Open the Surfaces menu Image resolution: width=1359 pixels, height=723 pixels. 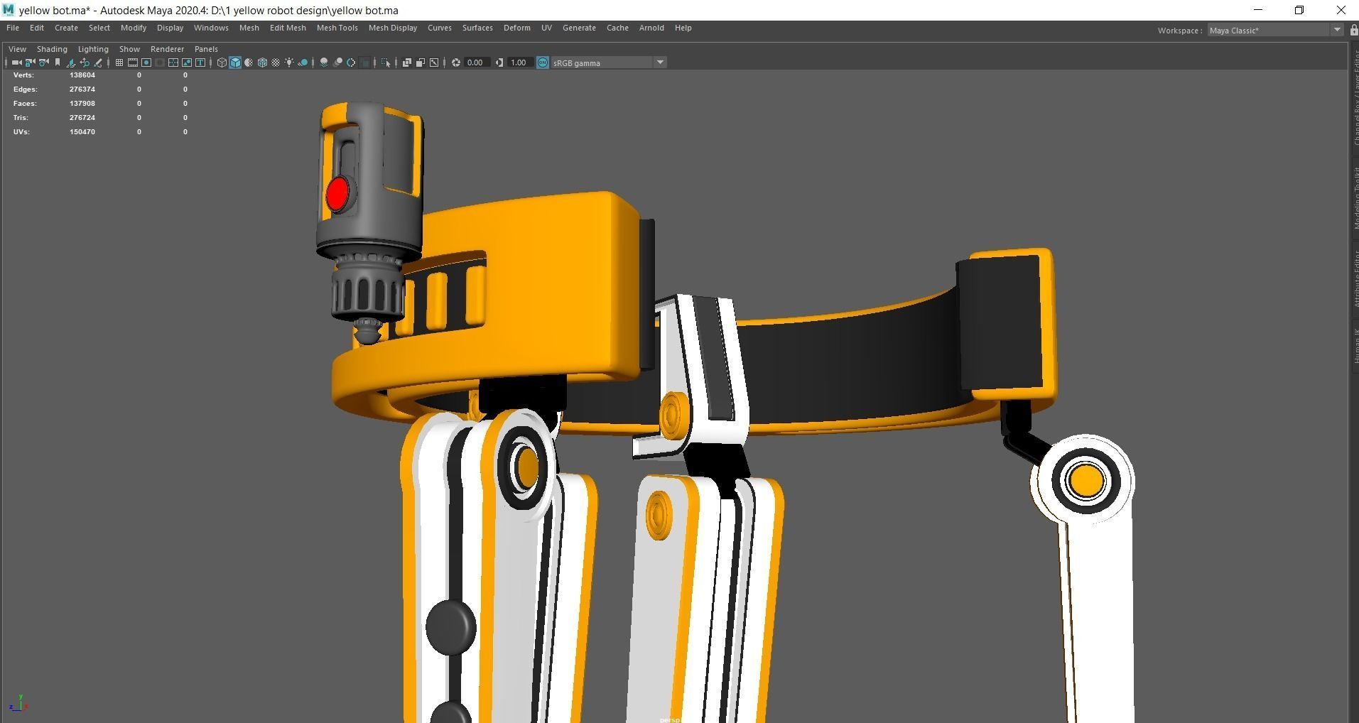coord(477,28)
